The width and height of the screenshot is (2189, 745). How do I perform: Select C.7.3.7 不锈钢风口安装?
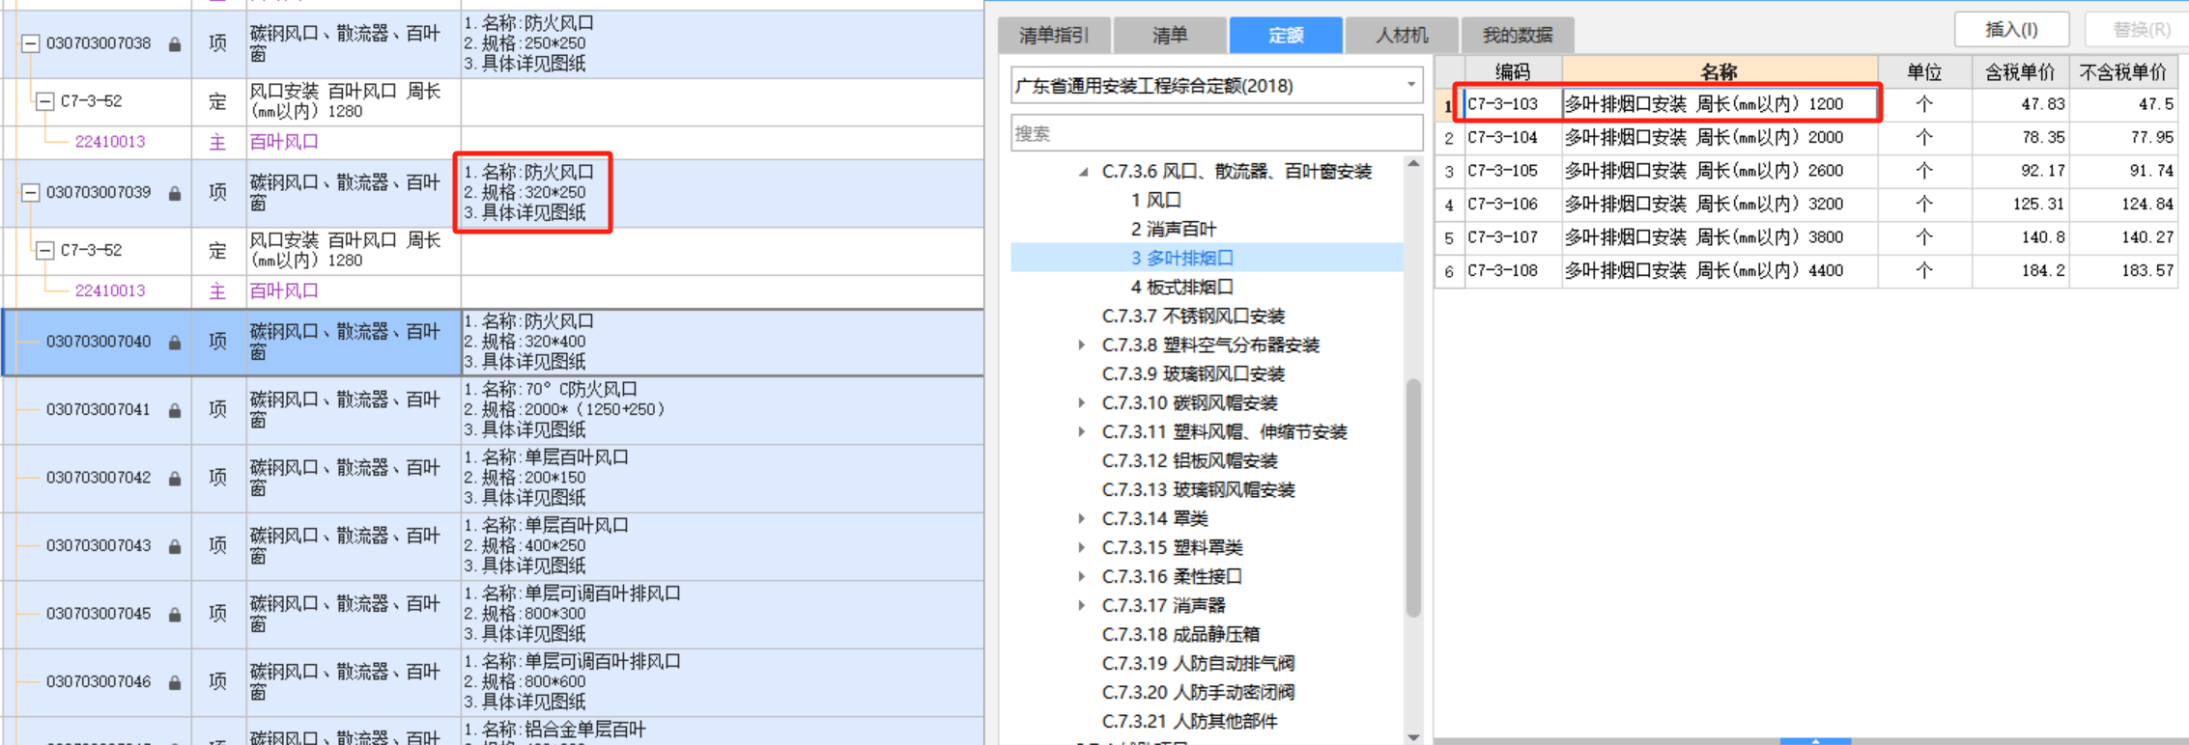1193,316
